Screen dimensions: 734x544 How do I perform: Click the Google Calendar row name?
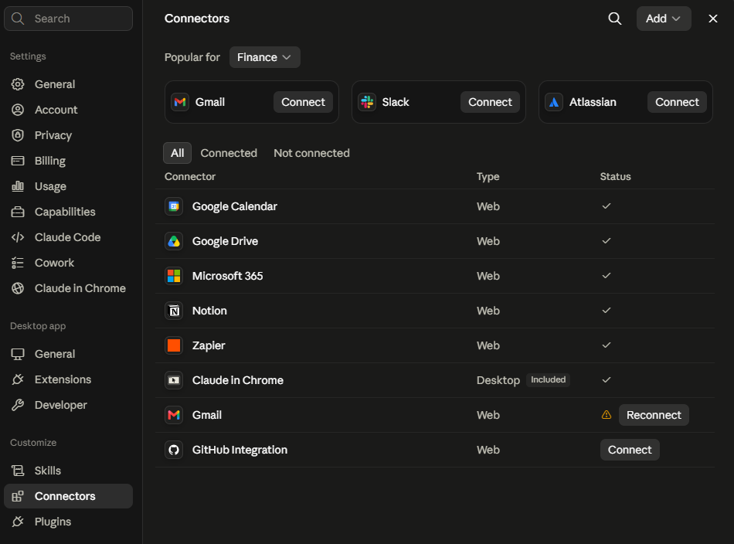click(235, 206)
